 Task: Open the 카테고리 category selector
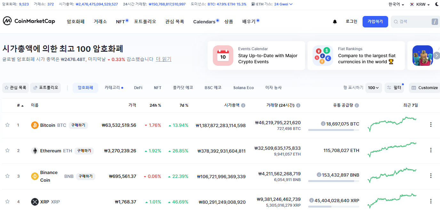pyautogui.click(x=114, y=87)
